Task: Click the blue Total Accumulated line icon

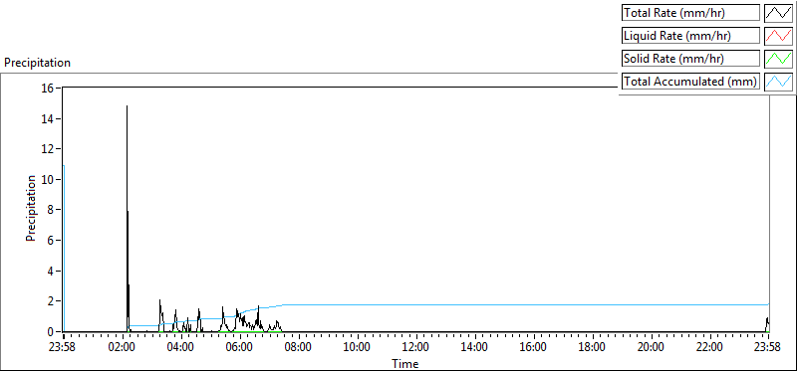Action: (x=779, y=82)
